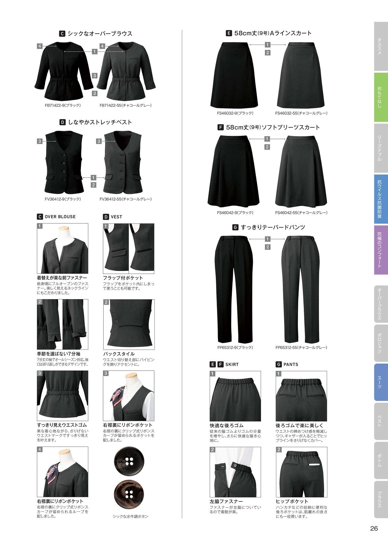Screen dimensions: 388x540
Task: Click the G icon beside PANTS heading
Action: coord(279,364)
